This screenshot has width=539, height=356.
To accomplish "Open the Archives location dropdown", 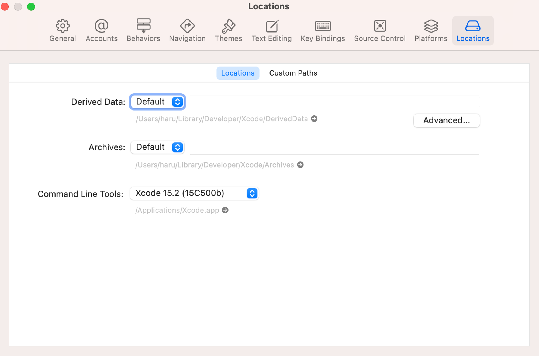I will coord(157,147).
